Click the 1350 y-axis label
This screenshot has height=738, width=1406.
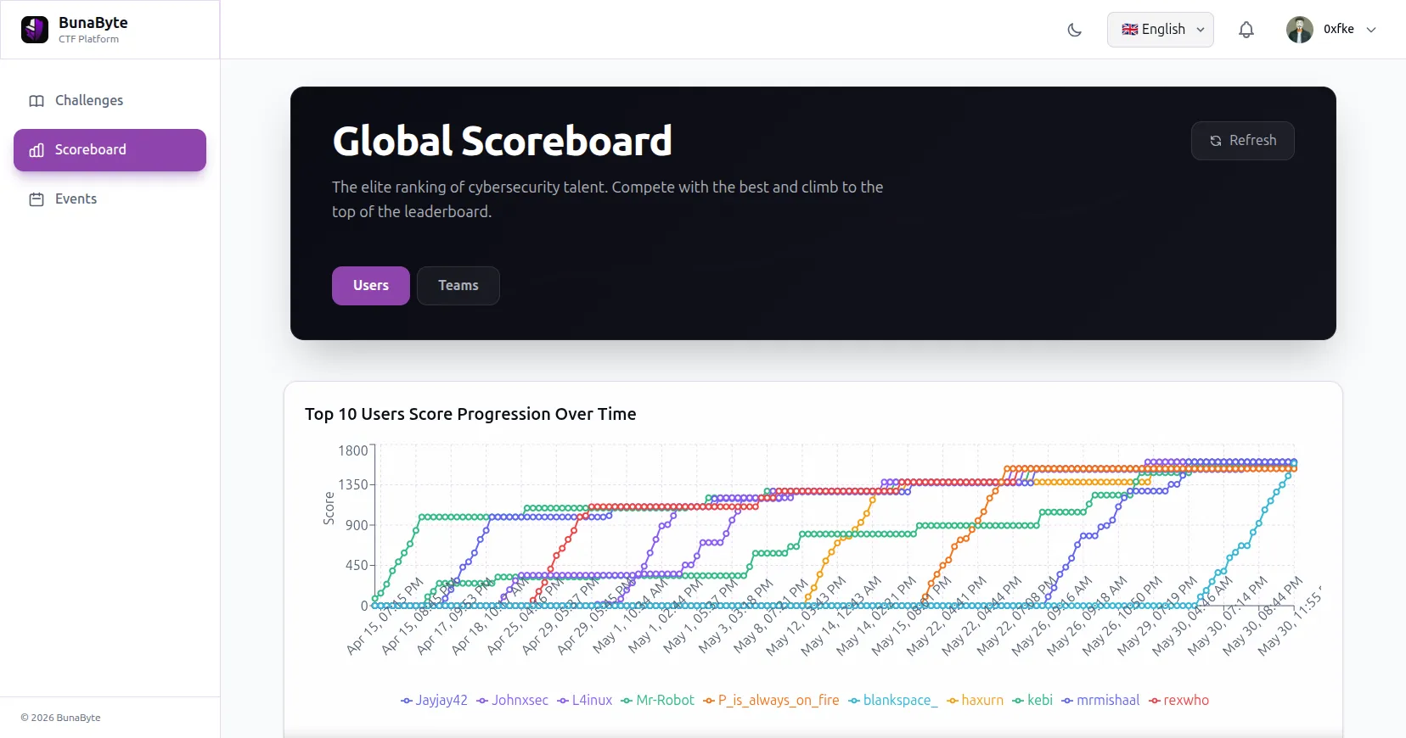pyautogui.click(x=353, y=484)
